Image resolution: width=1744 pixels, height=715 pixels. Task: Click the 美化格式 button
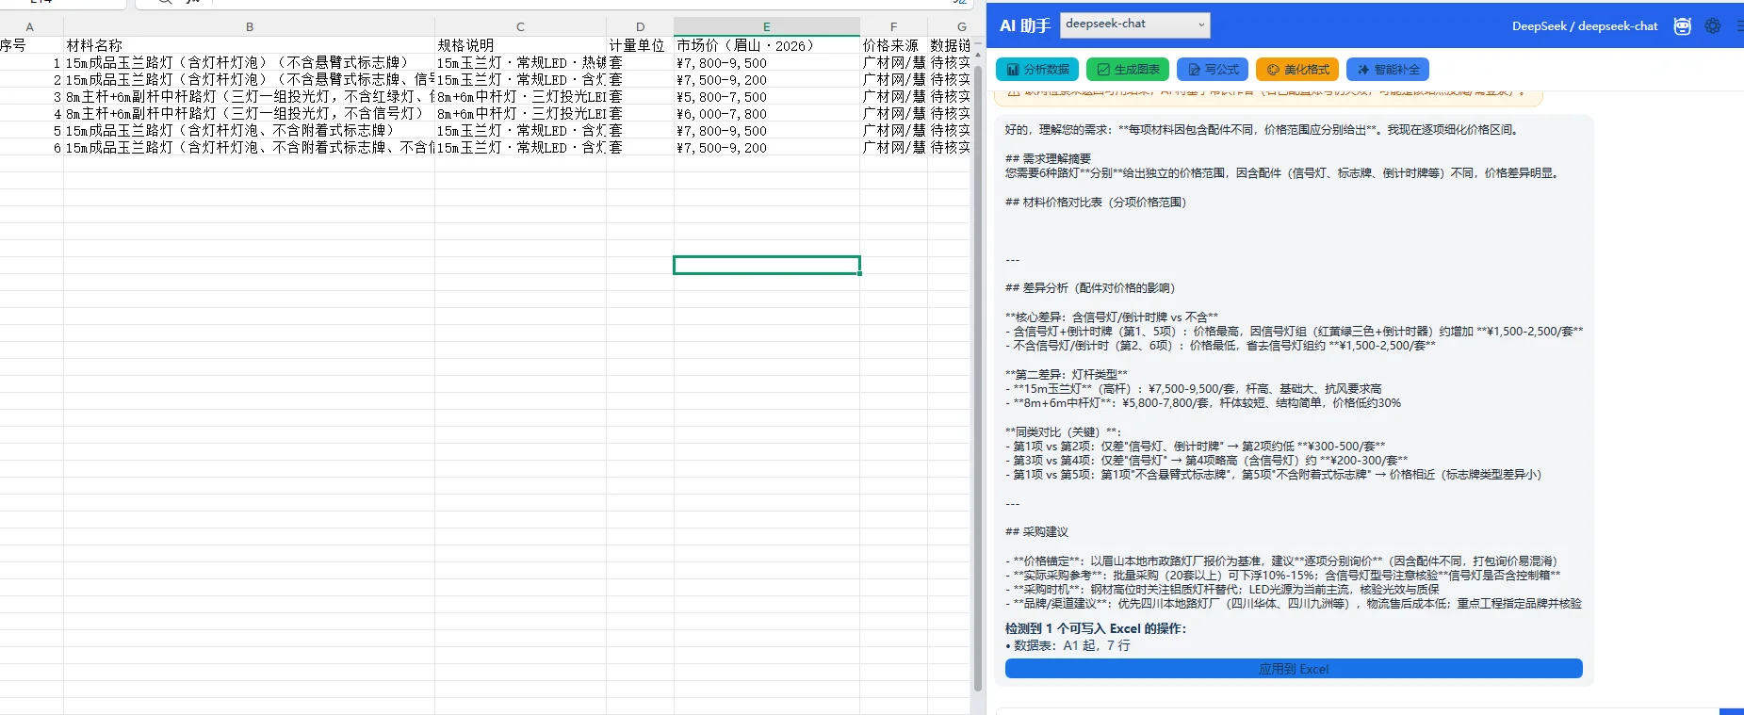coord(1297,69)
